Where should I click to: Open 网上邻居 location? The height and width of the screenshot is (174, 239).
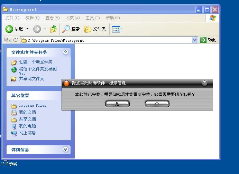pos(27,133)
